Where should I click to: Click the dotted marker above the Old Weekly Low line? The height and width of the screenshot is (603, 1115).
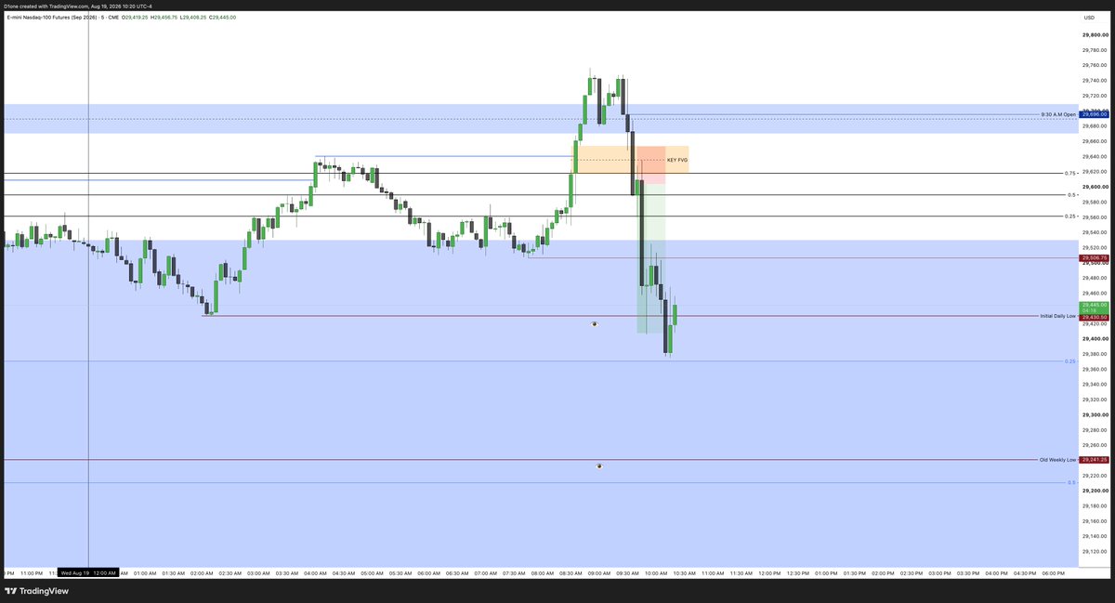click(599, 465)
